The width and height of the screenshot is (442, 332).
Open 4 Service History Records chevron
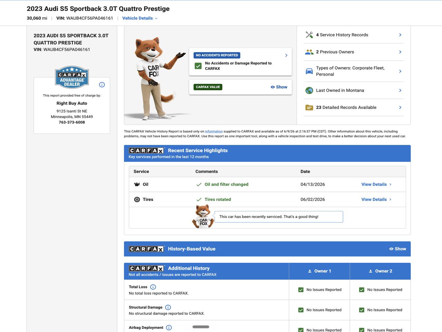[x=400, y=35]
